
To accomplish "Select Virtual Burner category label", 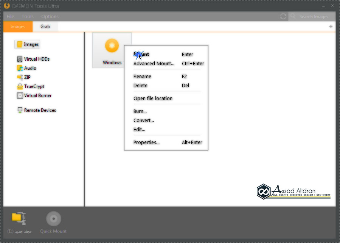I will click(x=38, y=96).
